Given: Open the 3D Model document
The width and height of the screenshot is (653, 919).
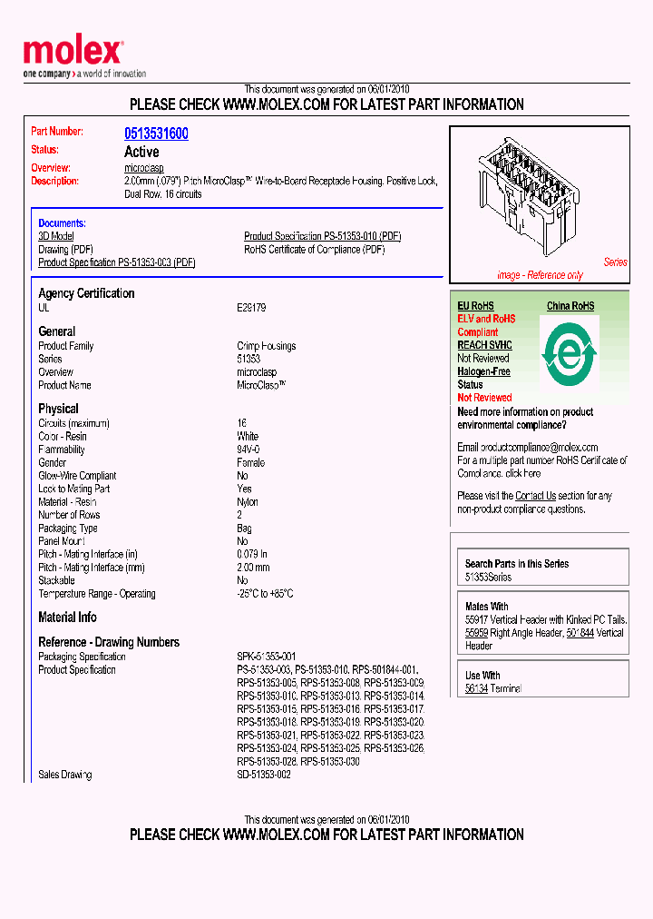Looking at the screenshot, I should [x=55, y=236].
